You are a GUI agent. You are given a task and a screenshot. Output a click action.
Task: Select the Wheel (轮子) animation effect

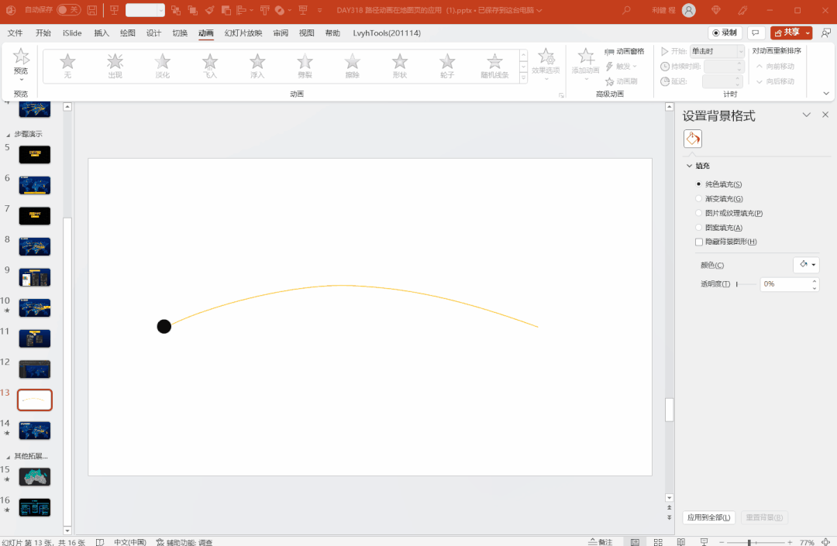pyautogui.click(x=447, y=66)
